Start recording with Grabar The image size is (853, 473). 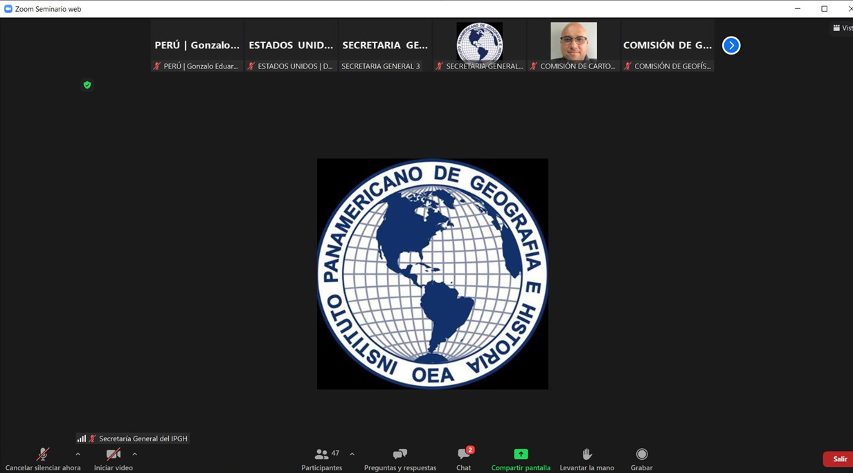(642, 458)
